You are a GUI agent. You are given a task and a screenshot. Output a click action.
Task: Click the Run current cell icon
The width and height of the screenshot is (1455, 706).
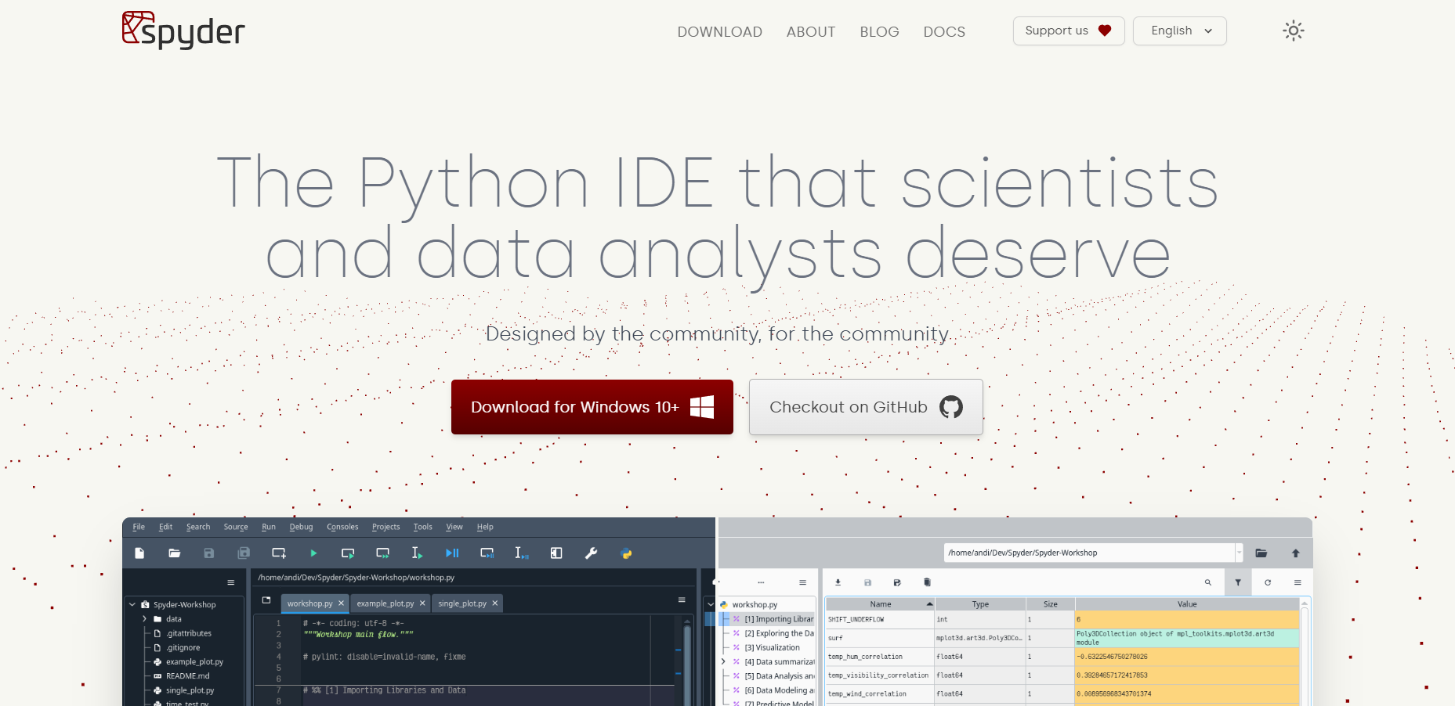[348, 553]
